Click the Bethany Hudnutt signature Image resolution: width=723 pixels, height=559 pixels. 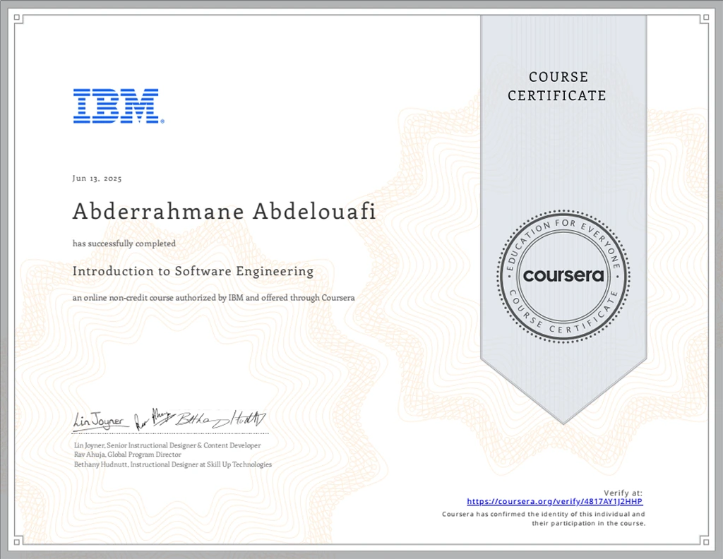(221, 419)
